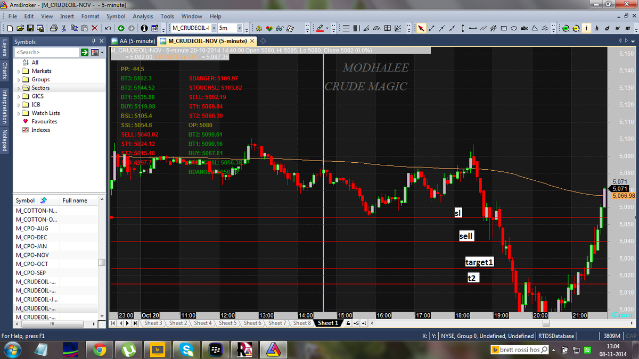Click the symbol list horizontal scrollbar
The width and height of the screenshot is (639, 359).
52,323
